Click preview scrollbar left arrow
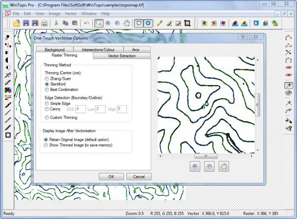The image size is (297, 219). coord(161,156)
